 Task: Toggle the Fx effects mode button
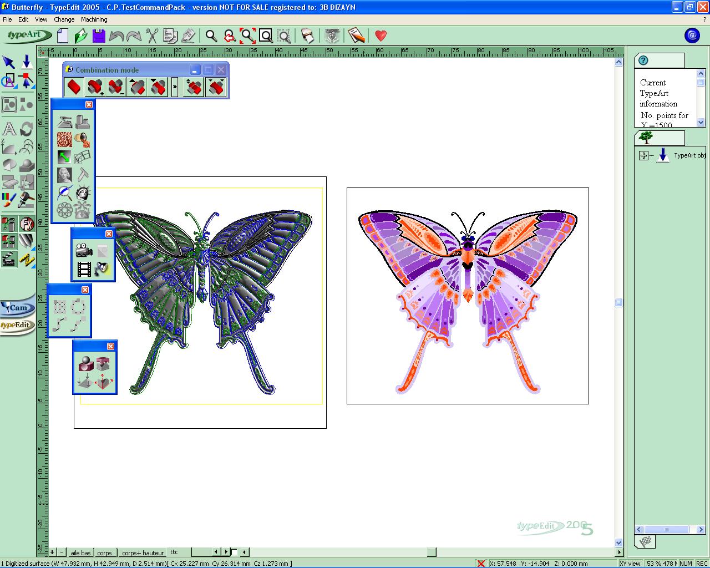(27, 224)
